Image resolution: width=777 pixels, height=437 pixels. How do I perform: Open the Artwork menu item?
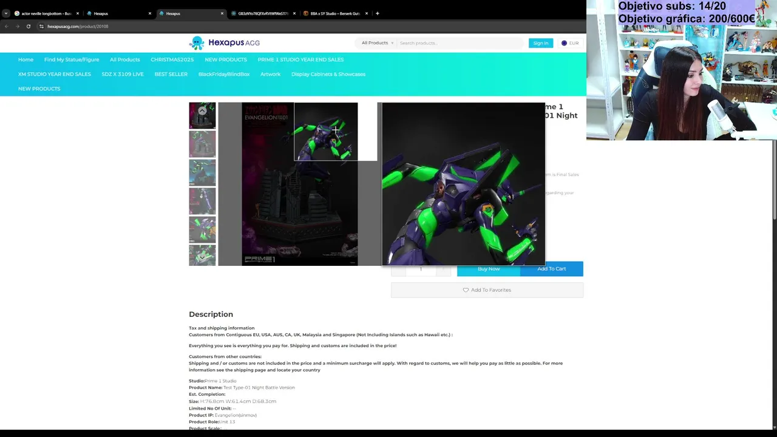pyautogui.click(x=270, y=74)
